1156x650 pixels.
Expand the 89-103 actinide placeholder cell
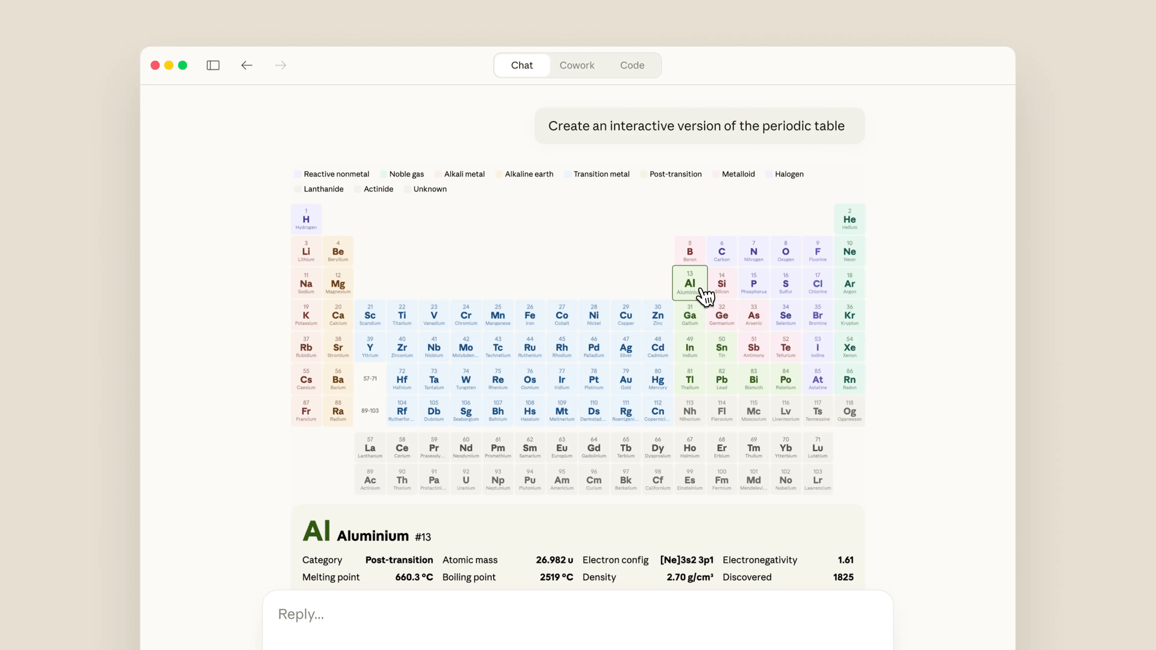370,410
